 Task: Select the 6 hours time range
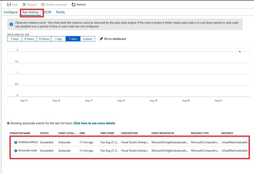coord(29,39)
